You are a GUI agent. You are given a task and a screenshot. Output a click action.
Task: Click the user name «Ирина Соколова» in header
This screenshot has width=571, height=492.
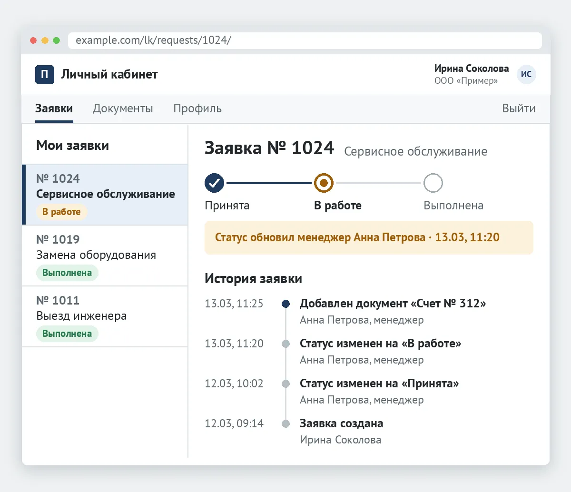472,69
